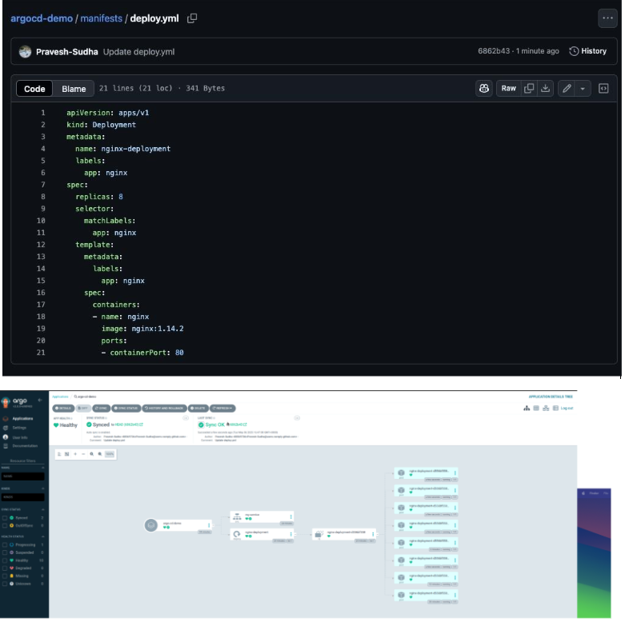Open User Info in the Argo sidebar
625x622 pixels.
pos(20,437)
